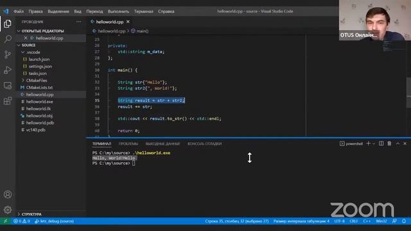Open Explorer panel more actions ellipsis
This screenshot has width=411, height=231.
(78, 22)
